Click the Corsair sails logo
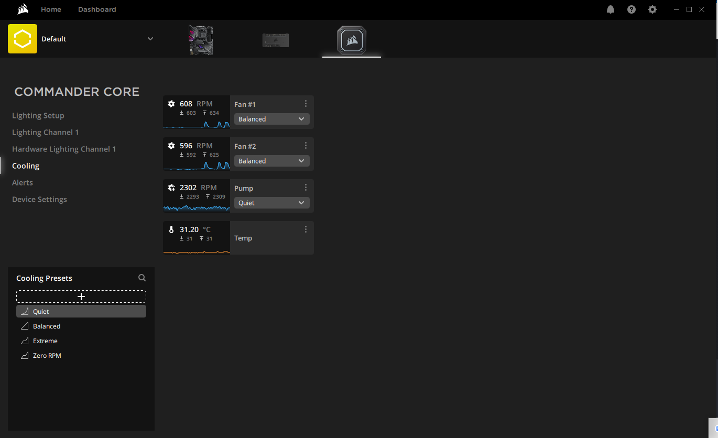This screenshot has height=438, width=718. (x=23, y=9)
